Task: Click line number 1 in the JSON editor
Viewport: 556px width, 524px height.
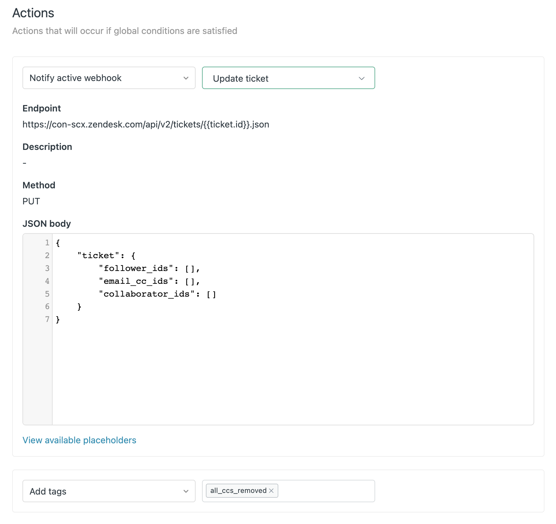Action: [47, 243]
